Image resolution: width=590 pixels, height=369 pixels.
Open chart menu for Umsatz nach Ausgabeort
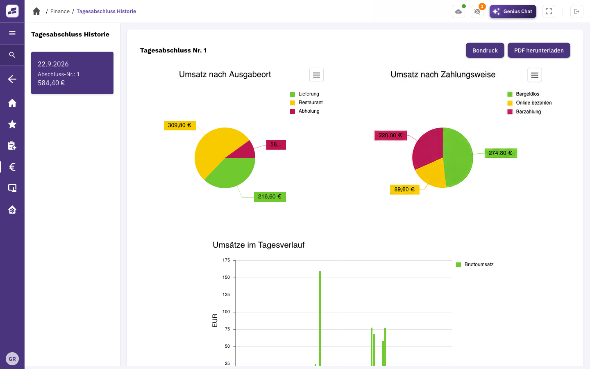pyautogui.click(x=316, y=75)
